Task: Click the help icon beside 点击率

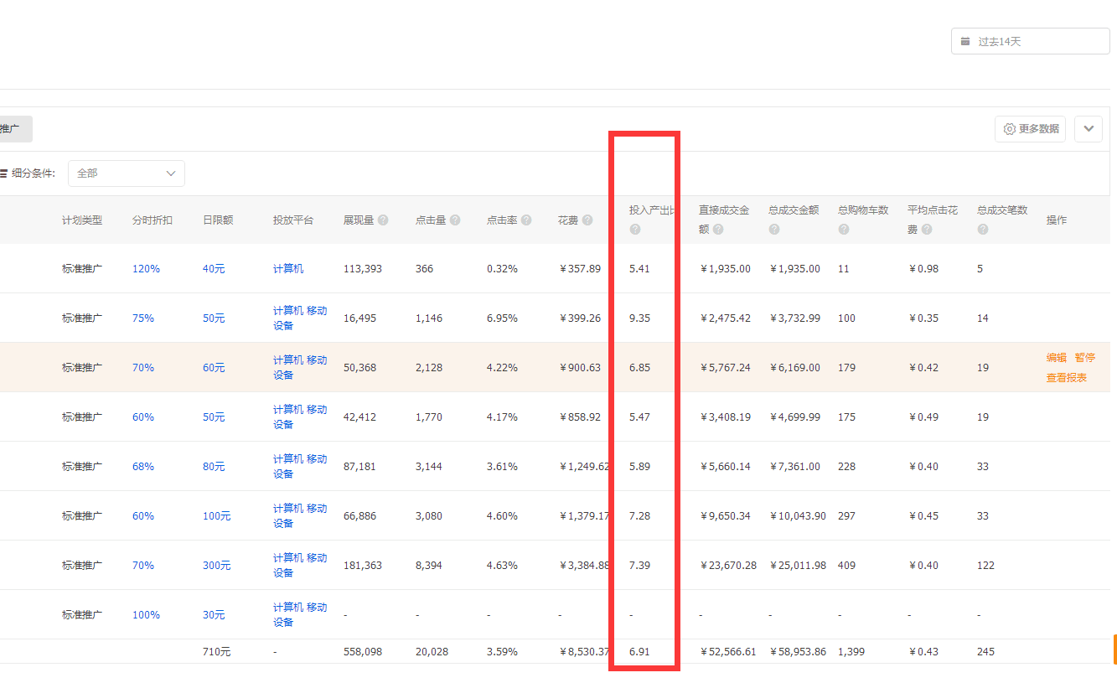Action: tap(526, 220)
